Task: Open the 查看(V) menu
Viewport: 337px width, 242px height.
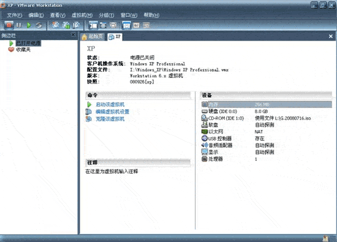Action: tap(58, 15)
